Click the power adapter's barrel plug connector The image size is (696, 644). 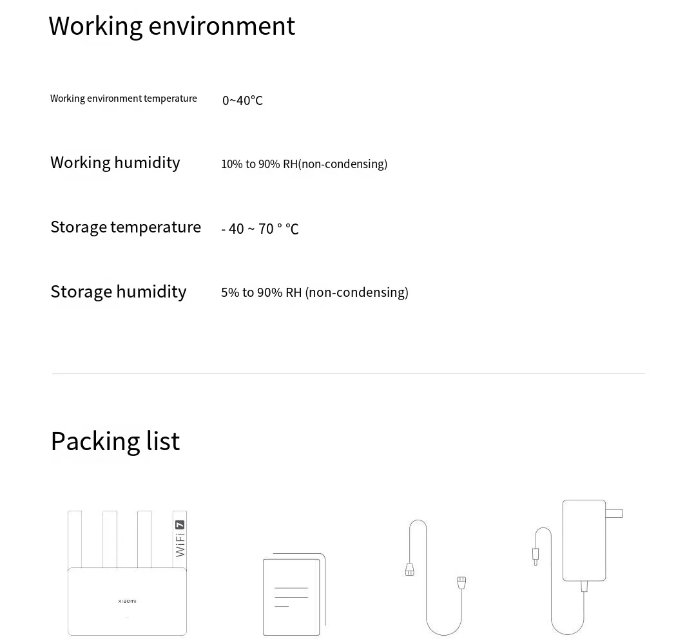[x=536, y=556]
